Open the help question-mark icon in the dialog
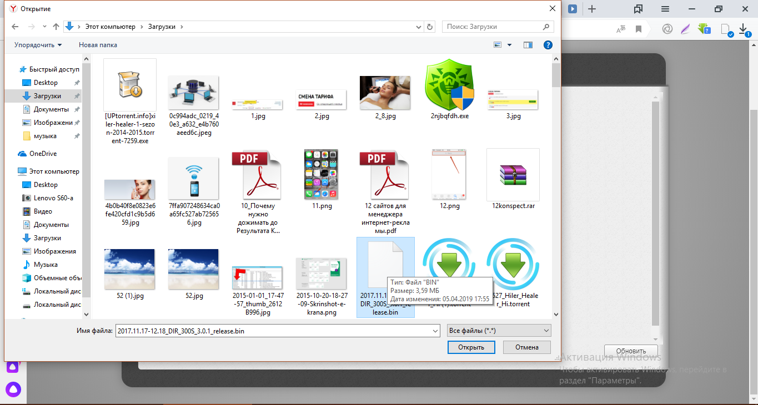758x405 pixels. (548, 45)
